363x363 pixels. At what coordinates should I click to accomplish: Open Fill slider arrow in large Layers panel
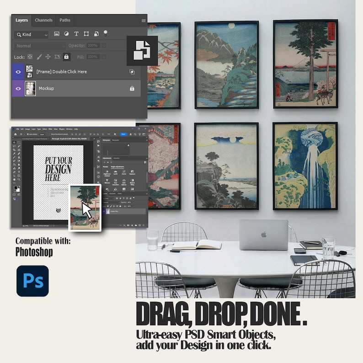[104, 57]
